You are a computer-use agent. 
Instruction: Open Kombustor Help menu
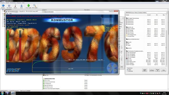(10, 14)
